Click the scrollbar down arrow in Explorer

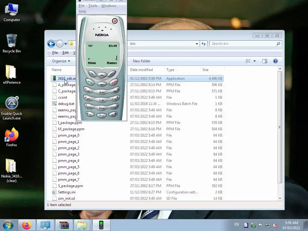(280, 199)
